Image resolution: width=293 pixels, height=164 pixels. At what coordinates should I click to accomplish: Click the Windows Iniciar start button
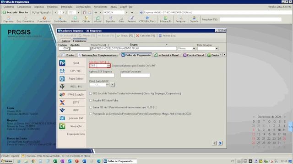click(x=7, y=161)
